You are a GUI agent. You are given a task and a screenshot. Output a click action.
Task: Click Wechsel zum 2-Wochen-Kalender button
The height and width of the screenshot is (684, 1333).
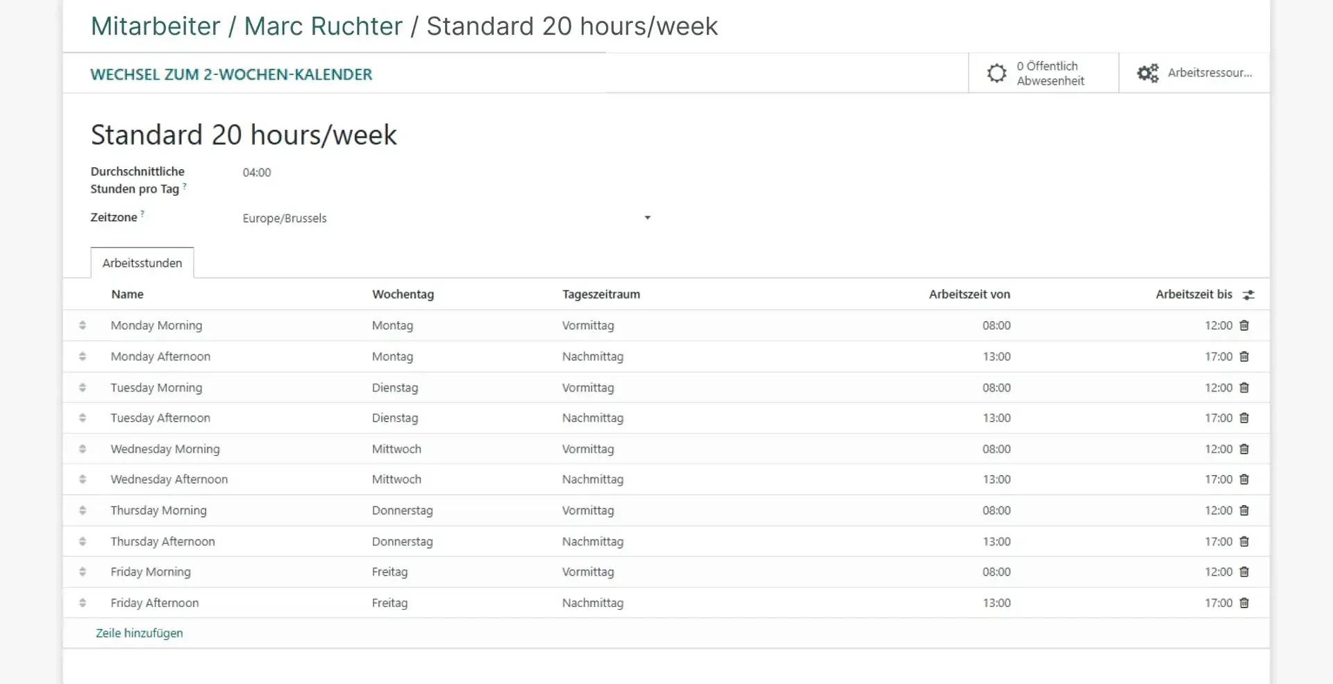[231, 74]
